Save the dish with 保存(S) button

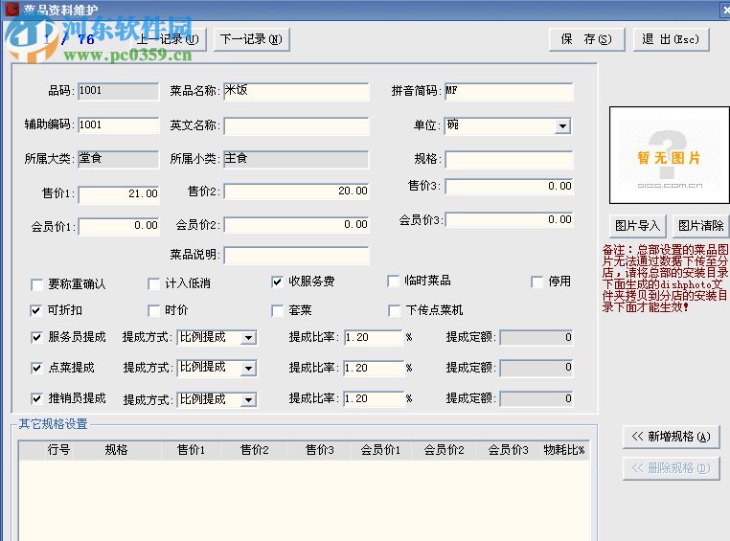pos(586,39)
